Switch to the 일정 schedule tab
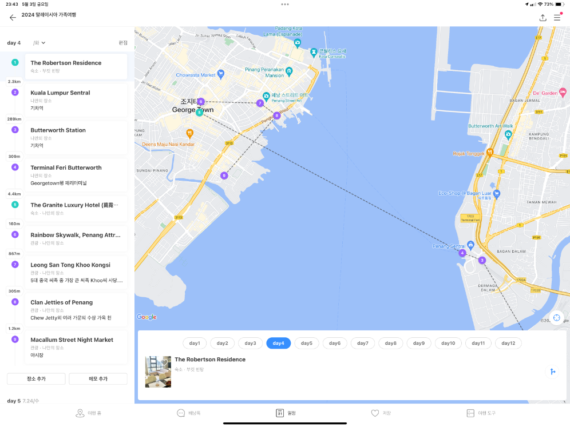Viewport: 570px width, 427px height. tap(286, 413)
